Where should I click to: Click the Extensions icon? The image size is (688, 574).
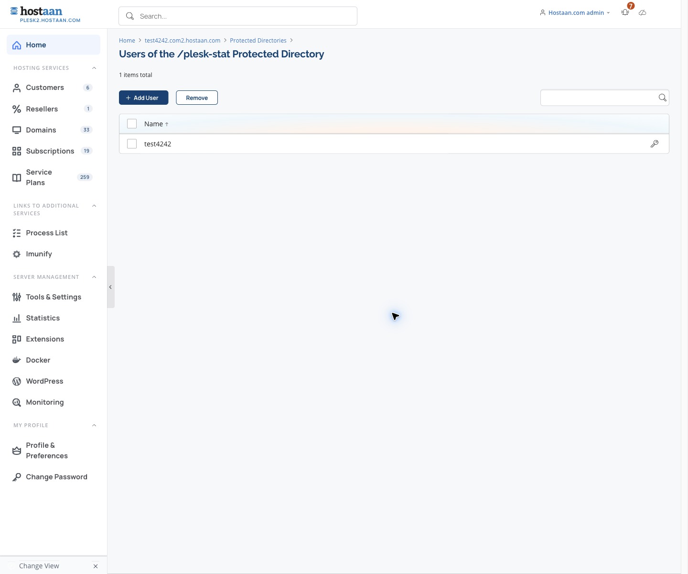(x=17, y=339)
